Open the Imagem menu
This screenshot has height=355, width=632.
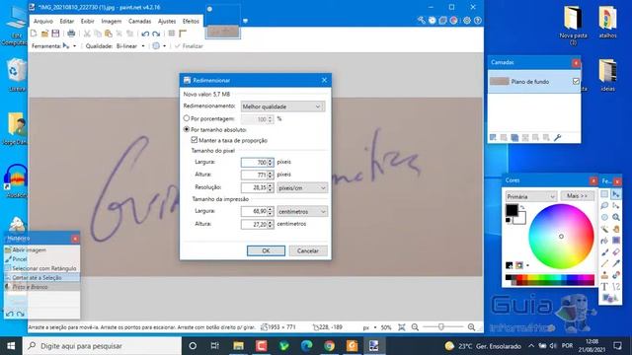pos(112,21)
